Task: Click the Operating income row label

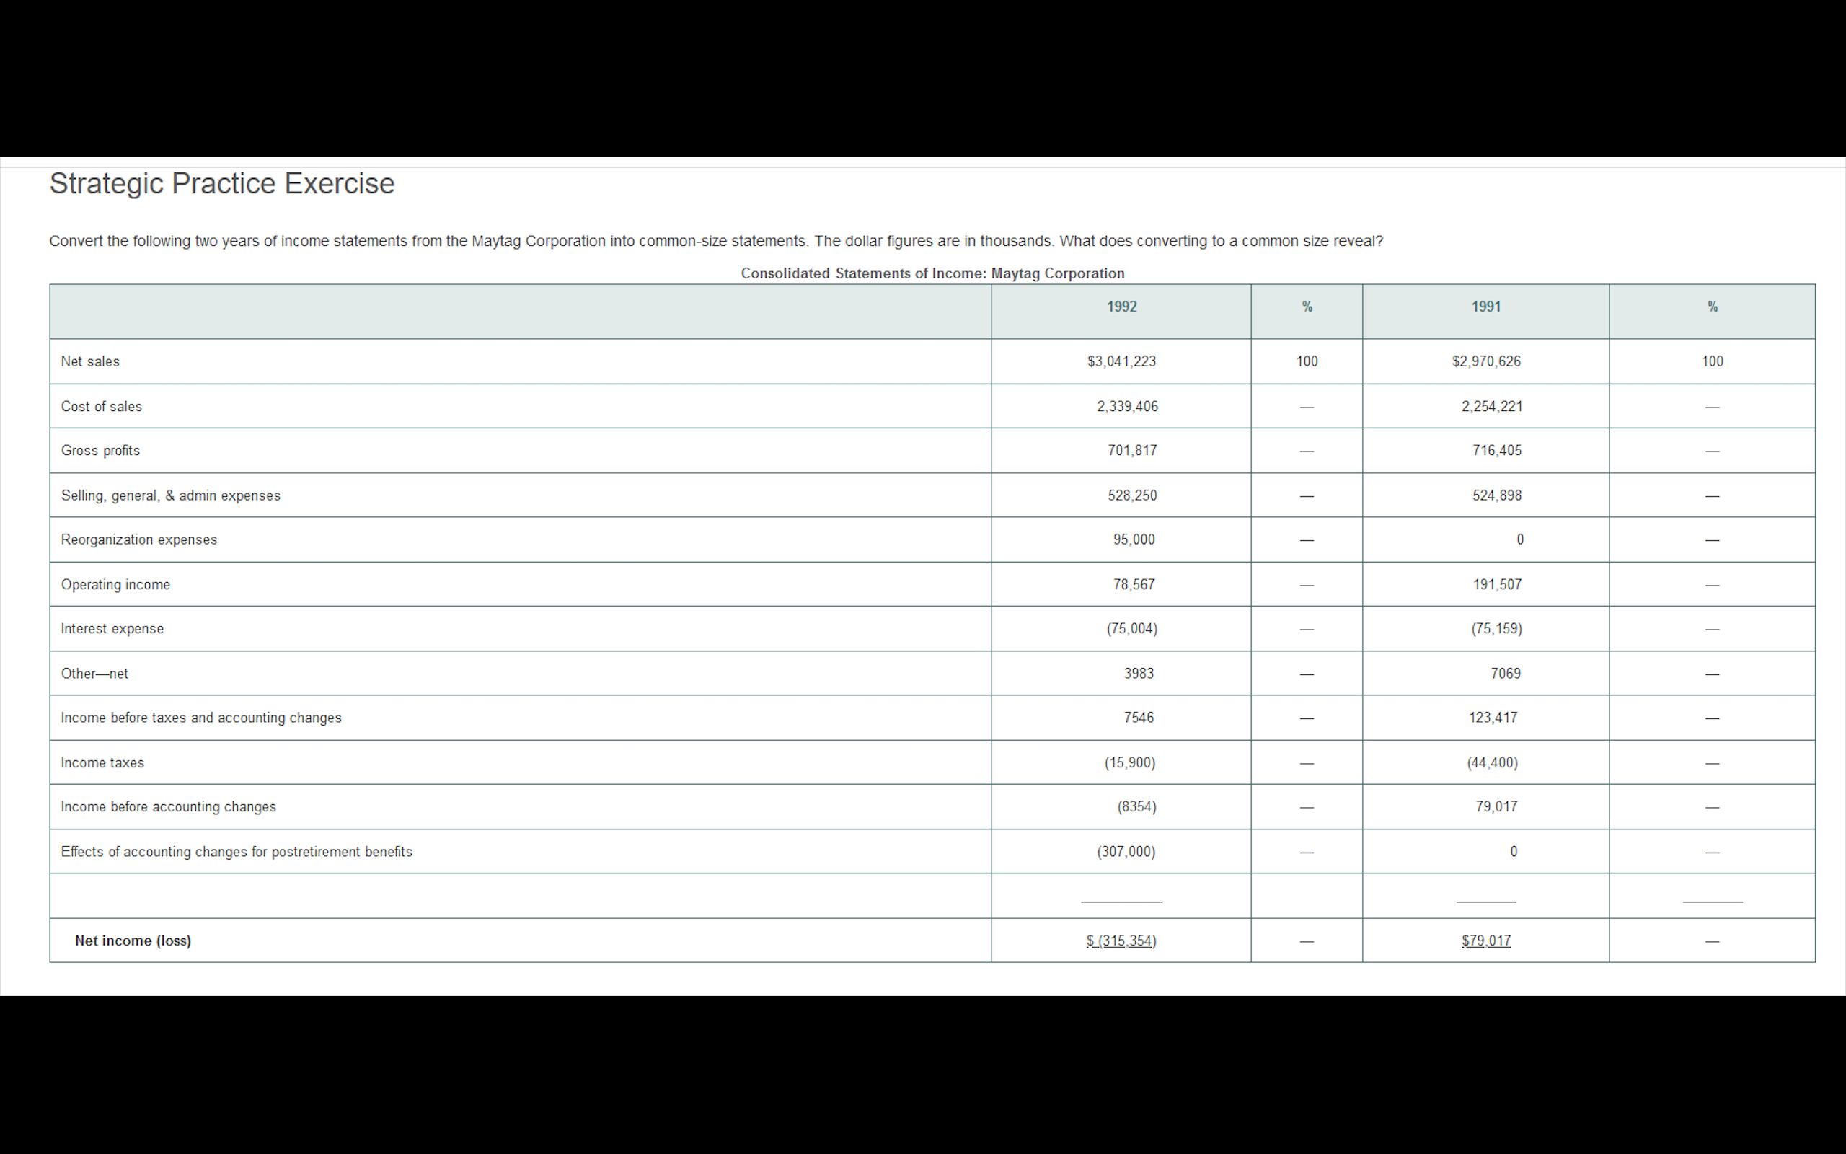Action: (x=115, y=586)
